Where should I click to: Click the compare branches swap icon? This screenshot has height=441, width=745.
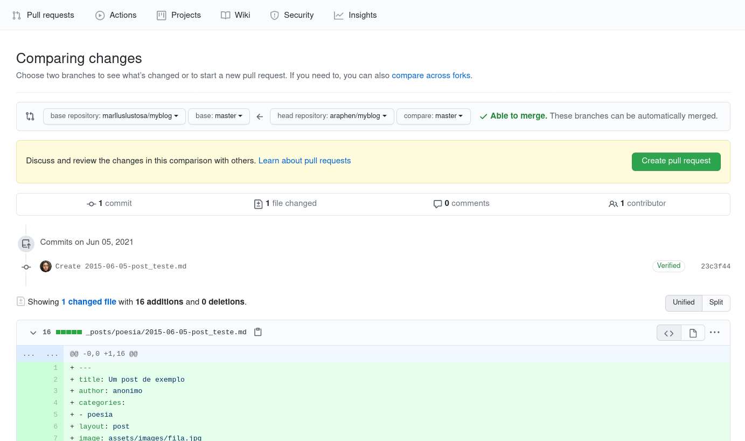pyautogui.click(x=30, y=116)
